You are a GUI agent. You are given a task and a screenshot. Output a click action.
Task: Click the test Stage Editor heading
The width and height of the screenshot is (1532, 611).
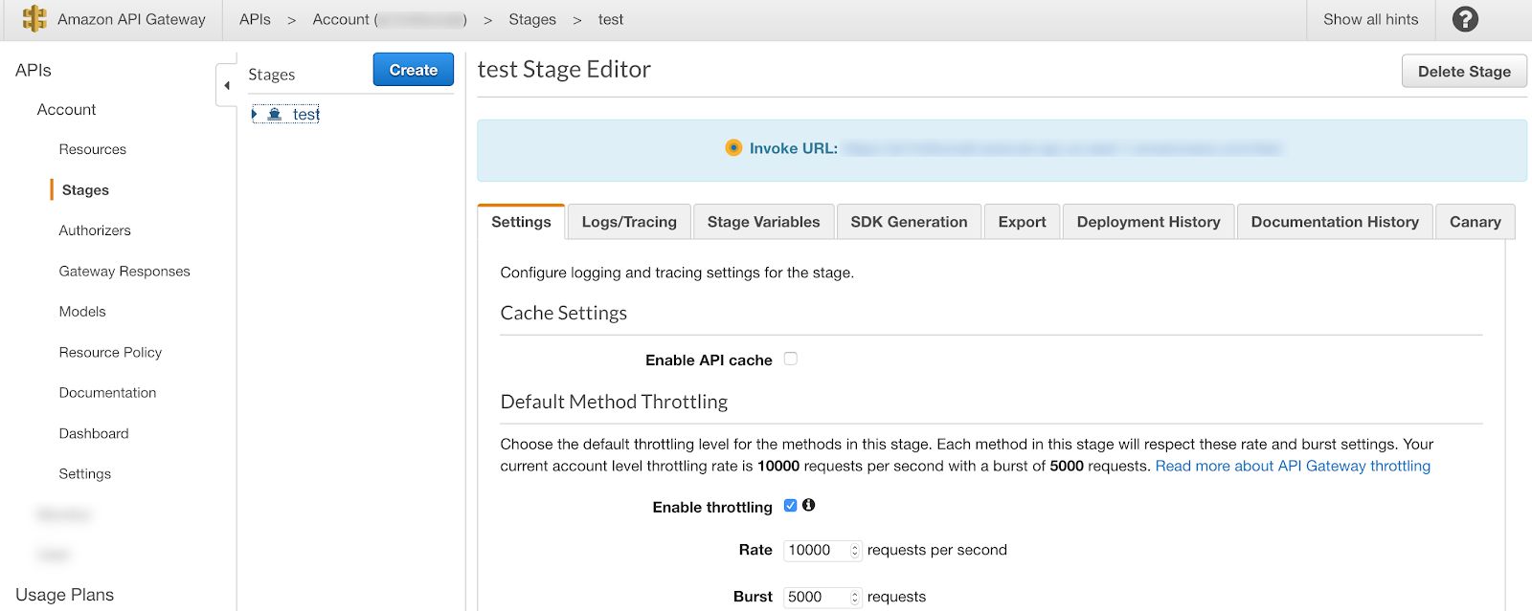pos(564,70)
